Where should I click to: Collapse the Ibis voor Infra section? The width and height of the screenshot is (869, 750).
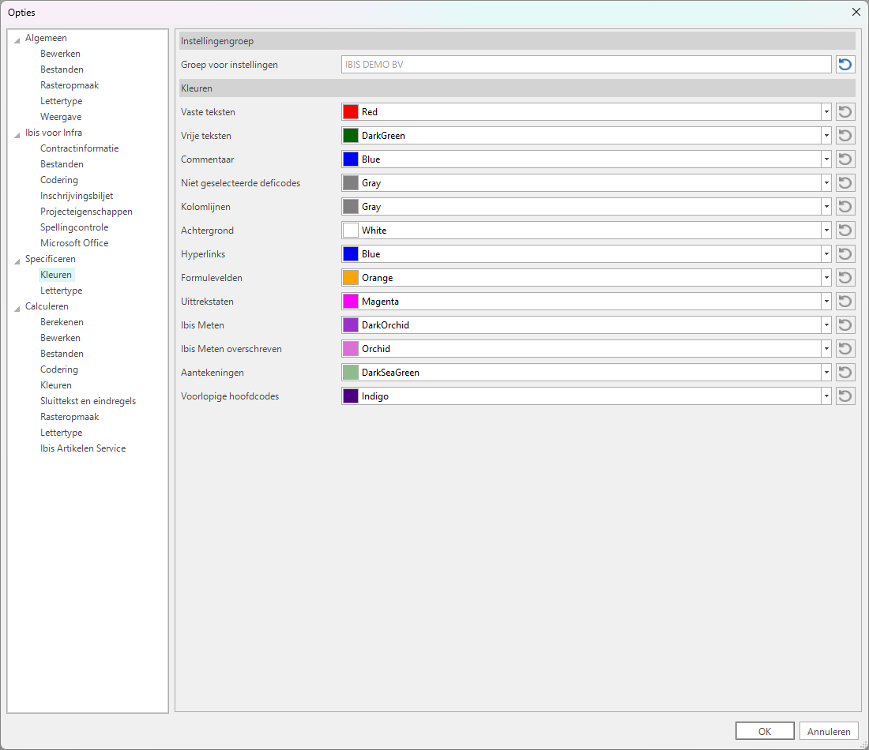[x=17, y=134]
